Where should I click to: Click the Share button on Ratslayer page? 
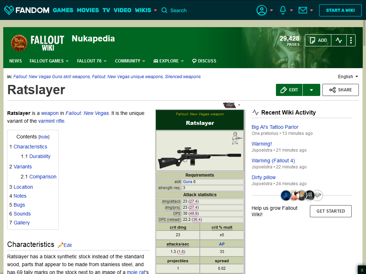click(x=340, y=90)
